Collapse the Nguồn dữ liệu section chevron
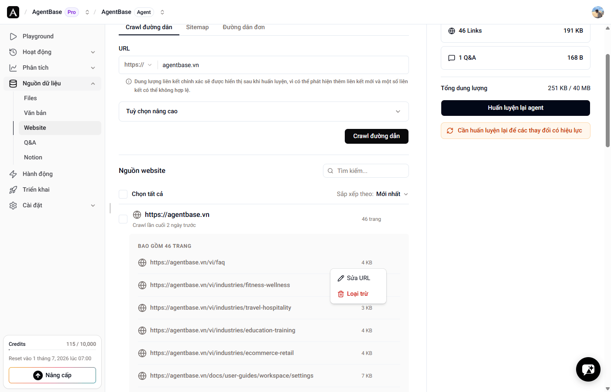 click(x=93, y=84)
